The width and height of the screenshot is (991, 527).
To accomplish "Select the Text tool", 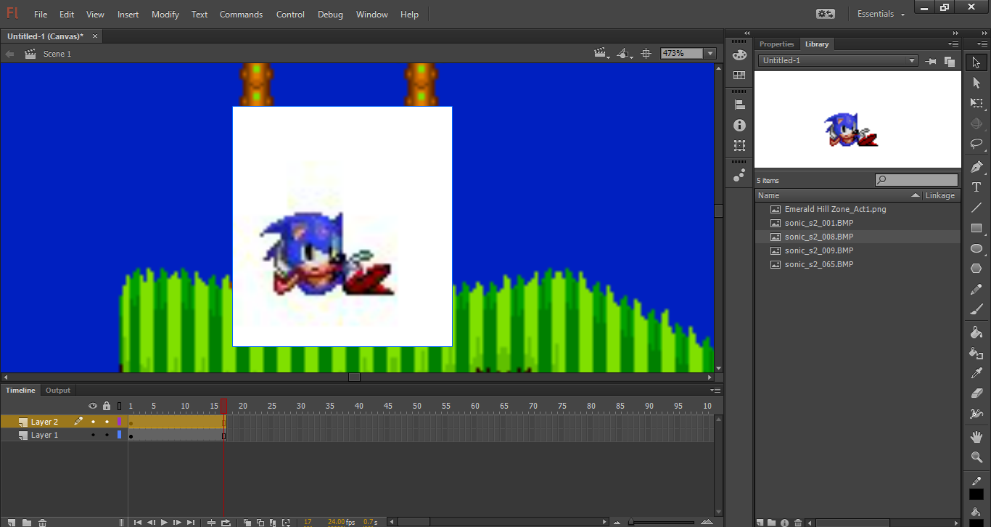I will tap(976, 187).
